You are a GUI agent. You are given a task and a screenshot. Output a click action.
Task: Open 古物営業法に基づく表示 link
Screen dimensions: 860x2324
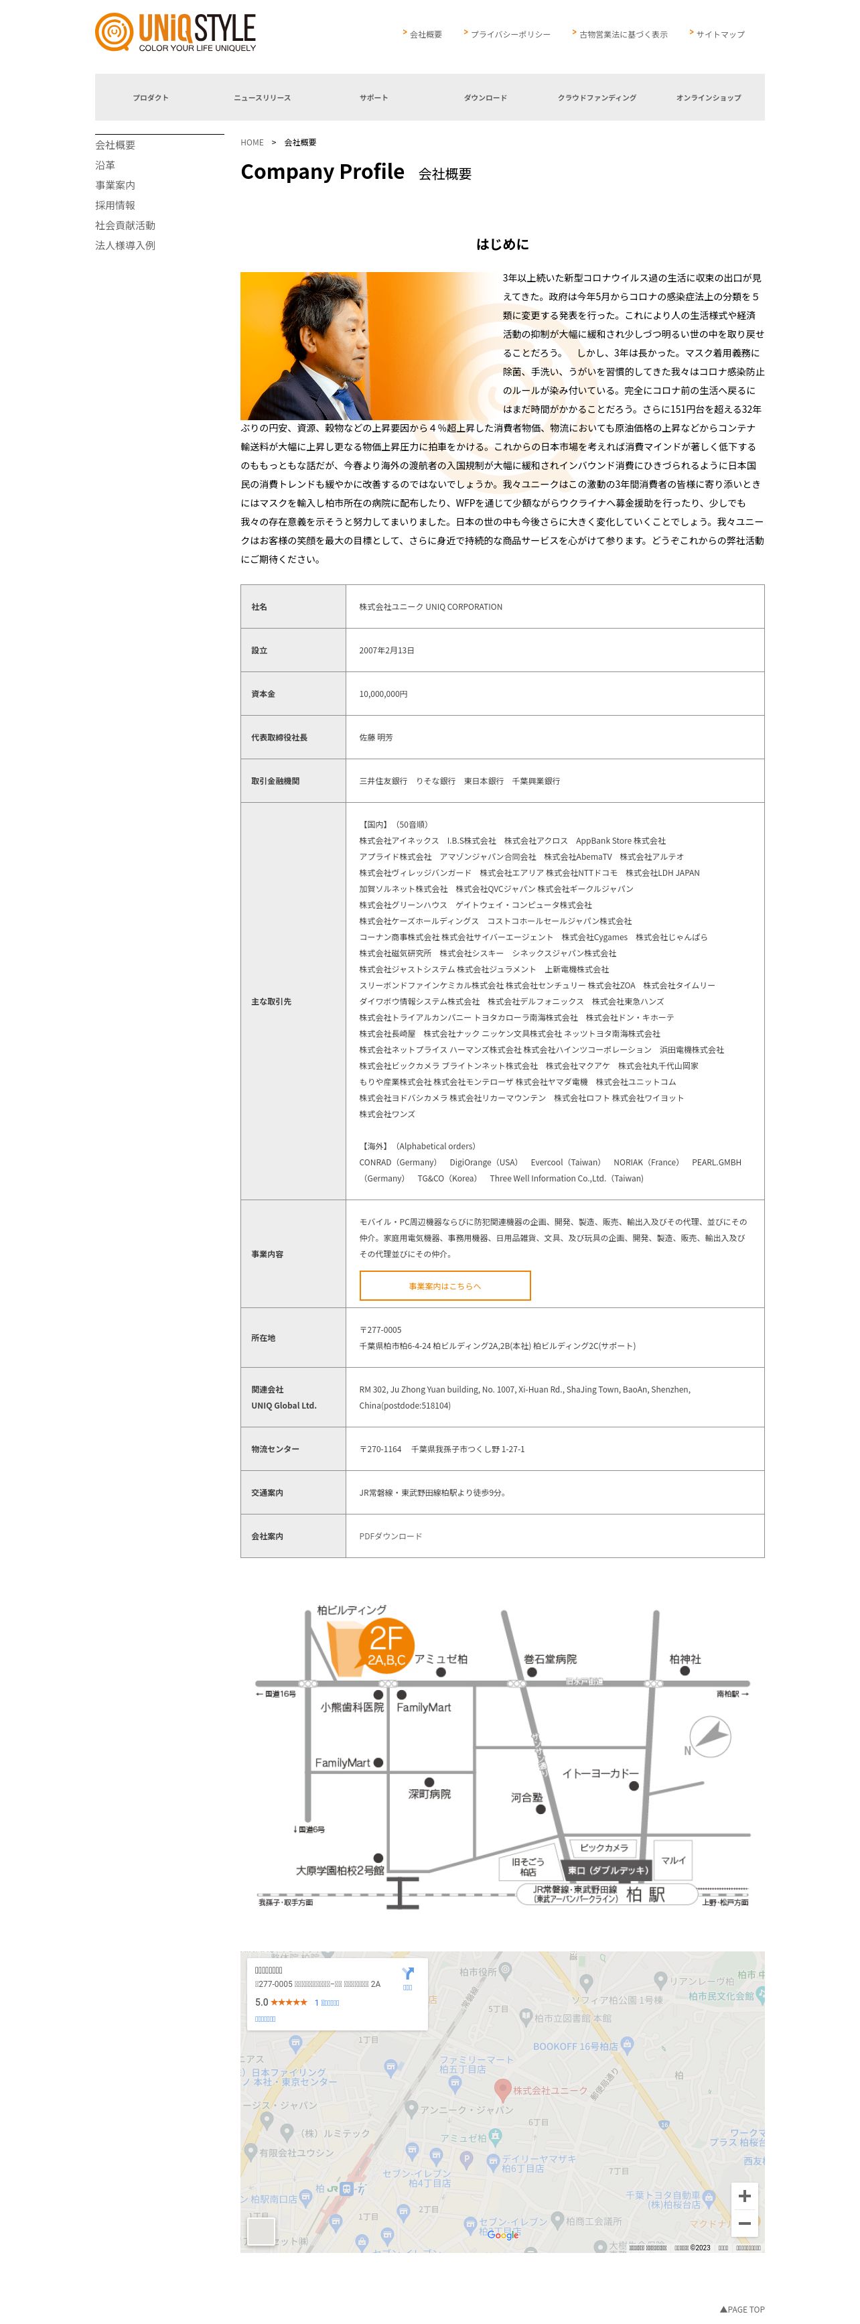coord(623,34)
